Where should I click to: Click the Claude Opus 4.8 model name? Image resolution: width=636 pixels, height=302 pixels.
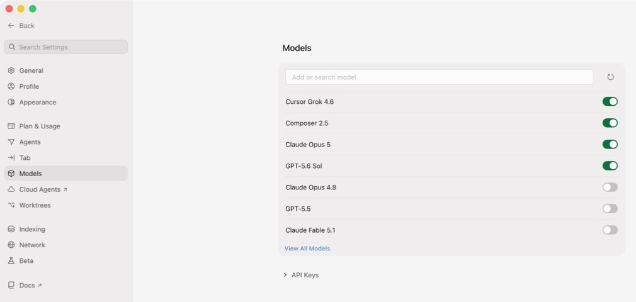[x=310, y=187]
